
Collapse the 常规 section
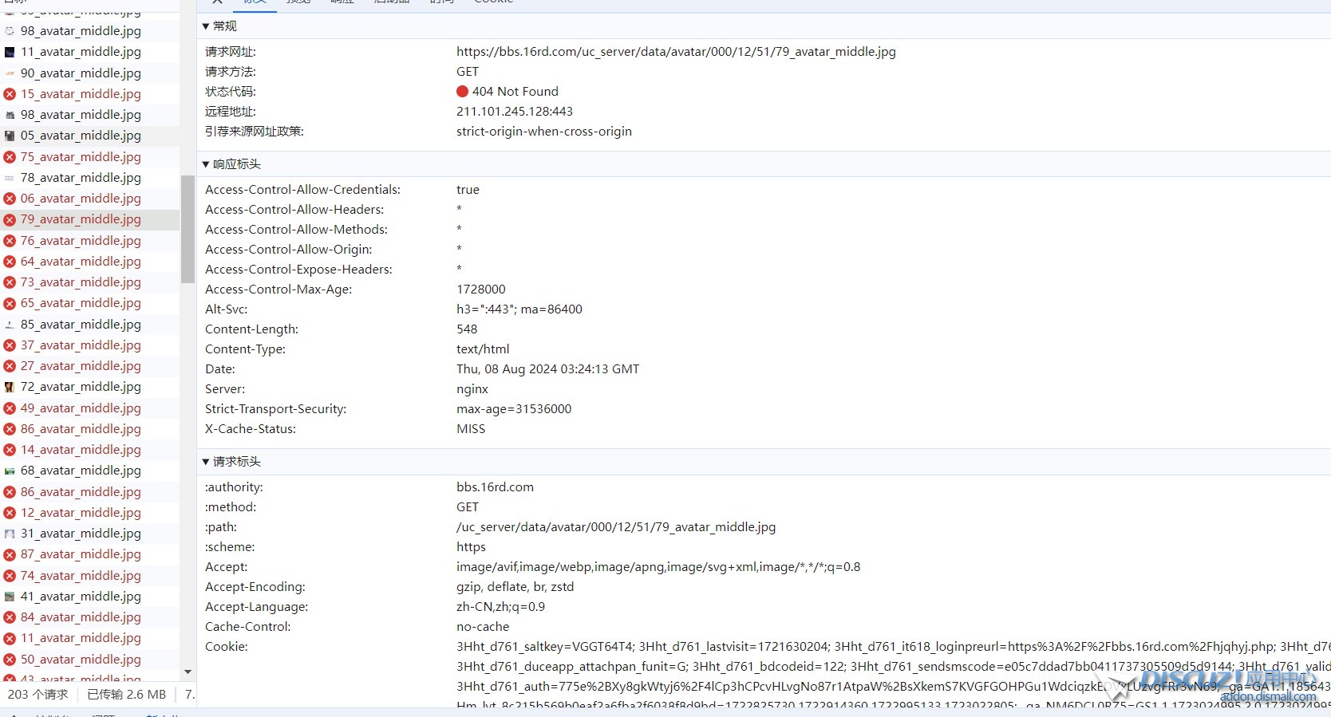click(206, 26)
